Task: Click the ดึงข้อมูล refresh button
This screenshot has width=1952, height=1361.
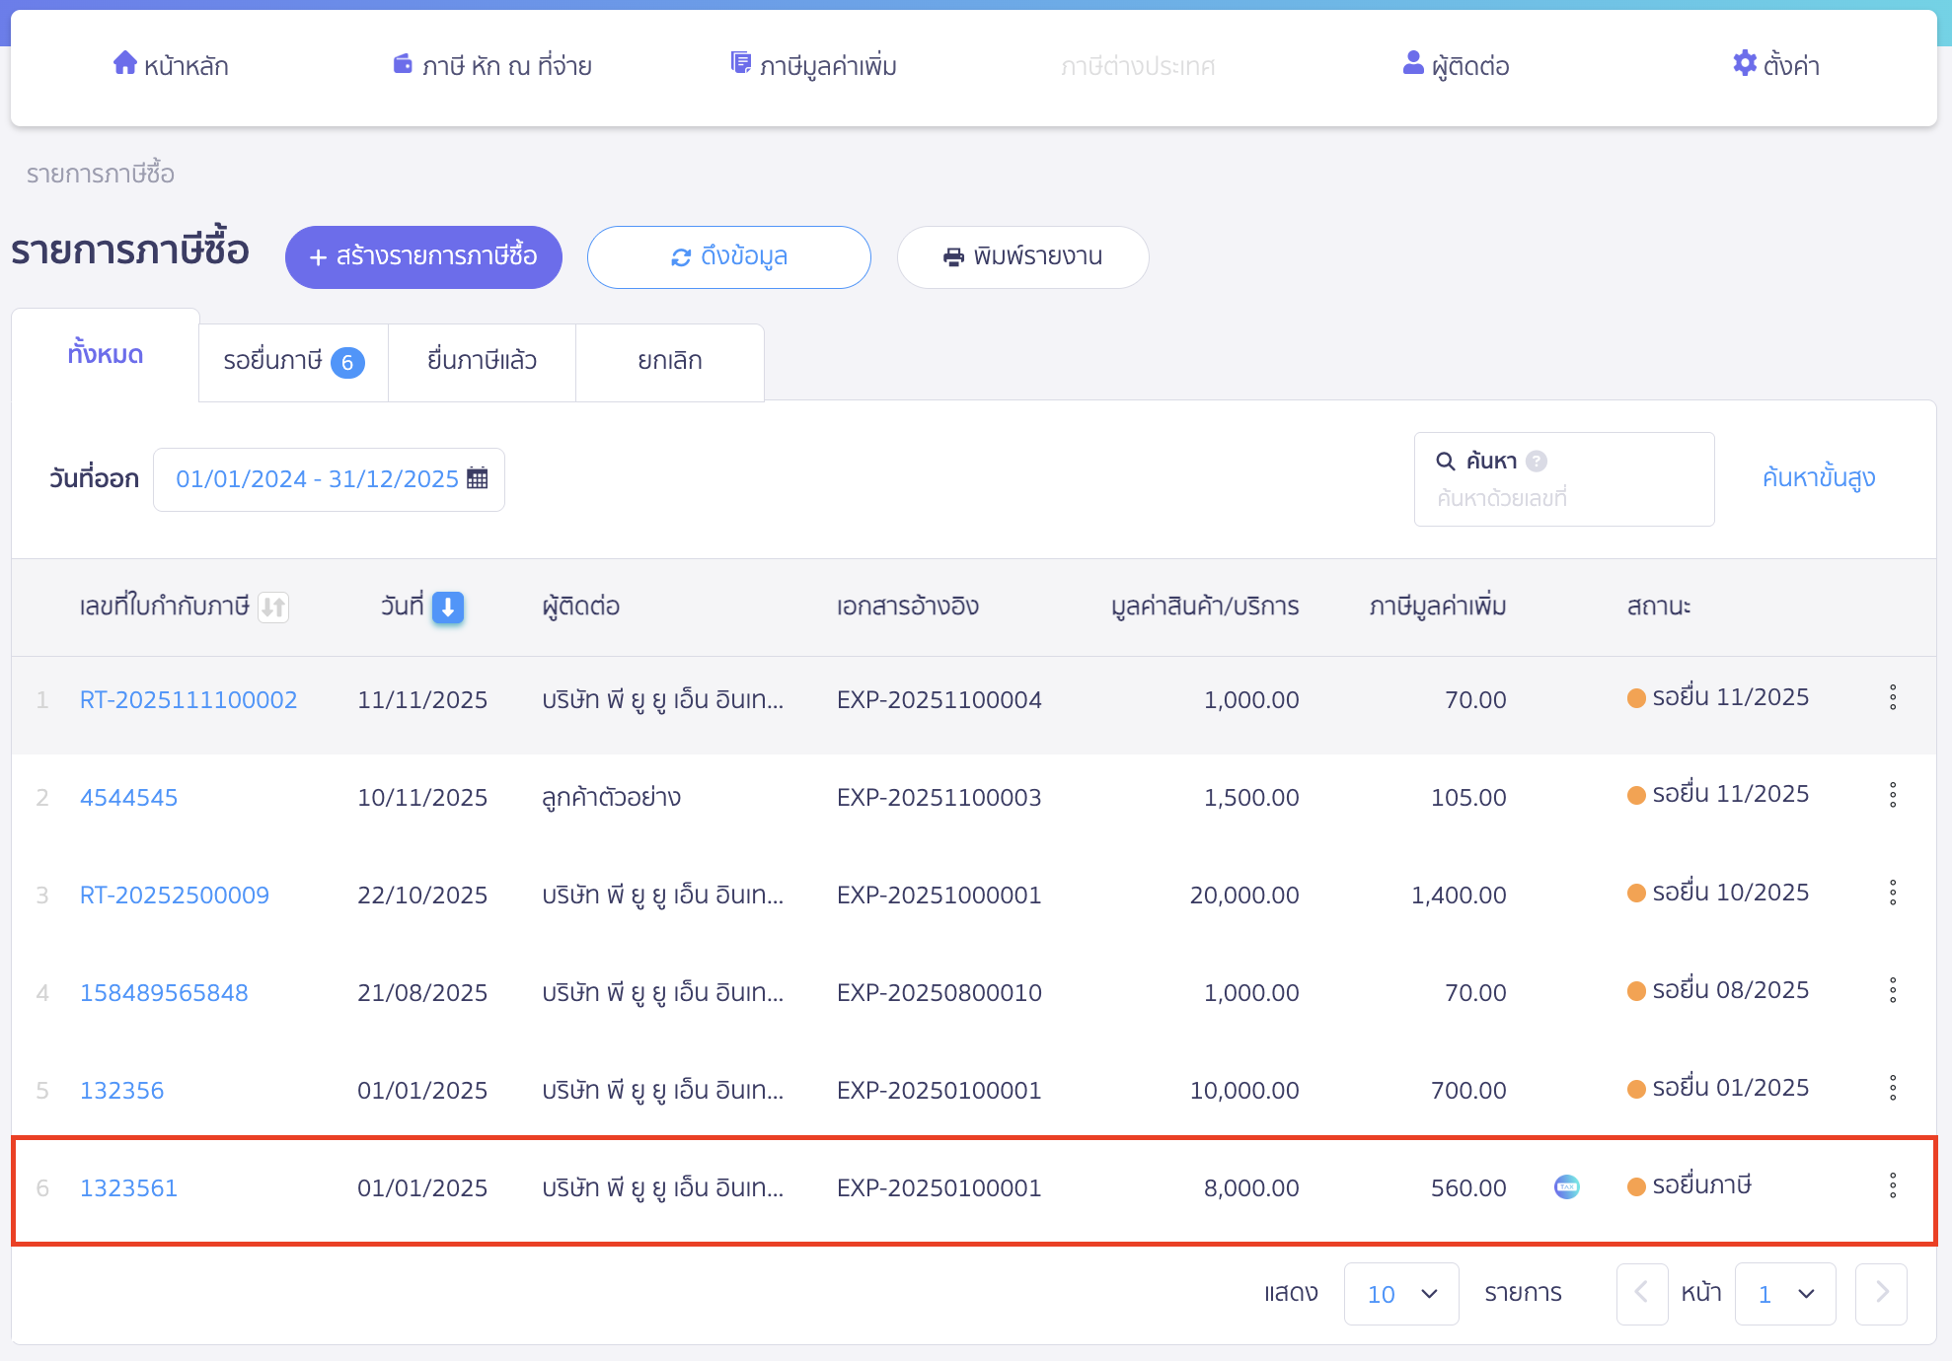Action: [x=728, y=256]
